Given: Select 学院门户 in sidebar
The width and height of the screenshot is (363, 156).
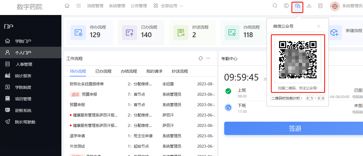Looking at the screenshot, I should point(31,41).
